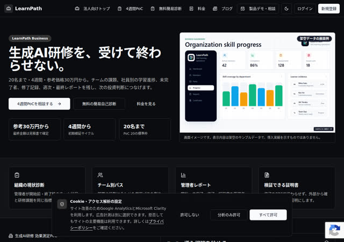Viewport: 344px width, 242px height.
Task: Click the LearnPath Business badge
Action: tap(30, 38)
